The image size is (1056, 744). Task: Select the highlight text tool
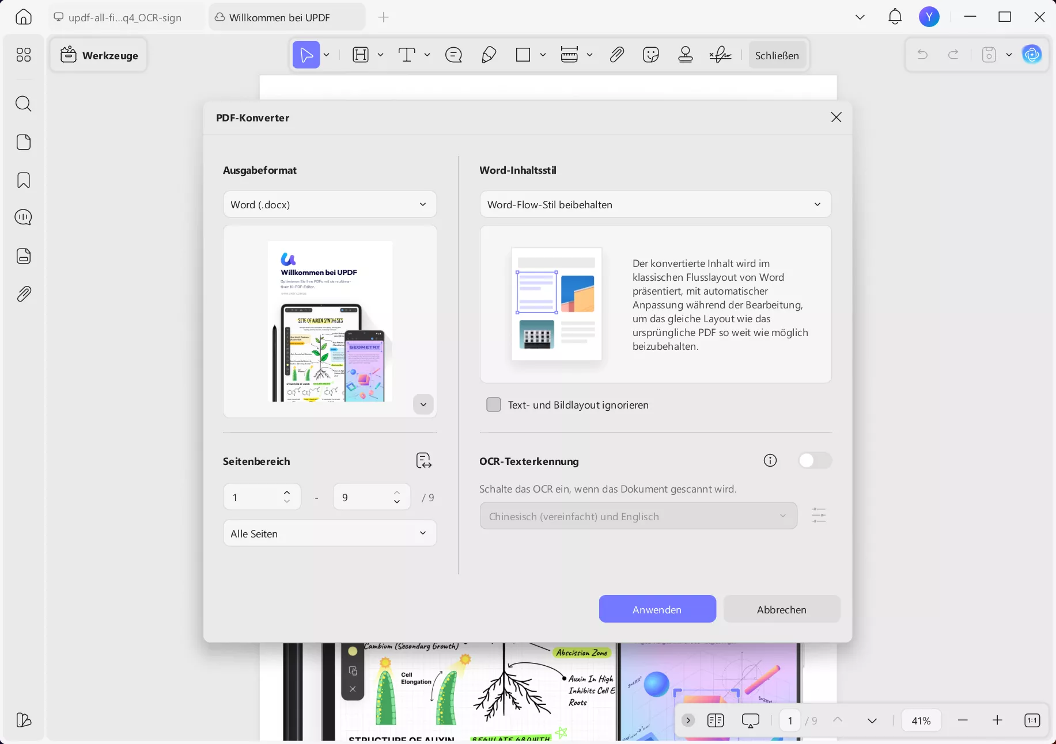(x=361, y=55)
